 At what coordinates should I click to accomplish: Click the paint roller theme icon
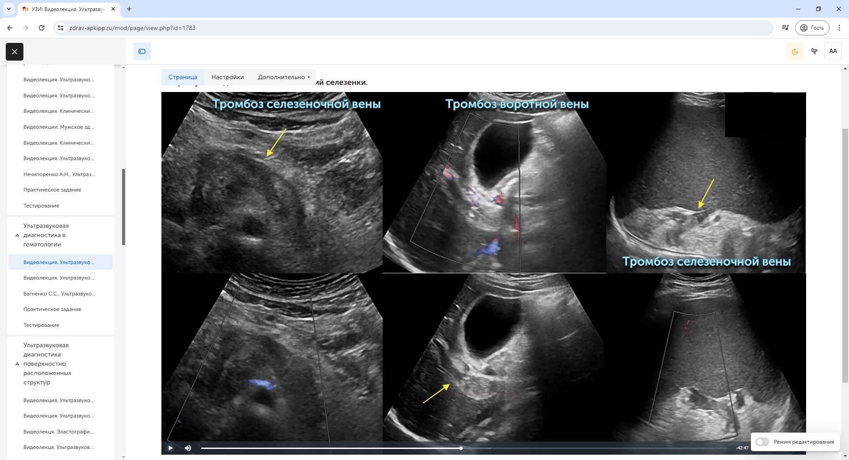814,51
